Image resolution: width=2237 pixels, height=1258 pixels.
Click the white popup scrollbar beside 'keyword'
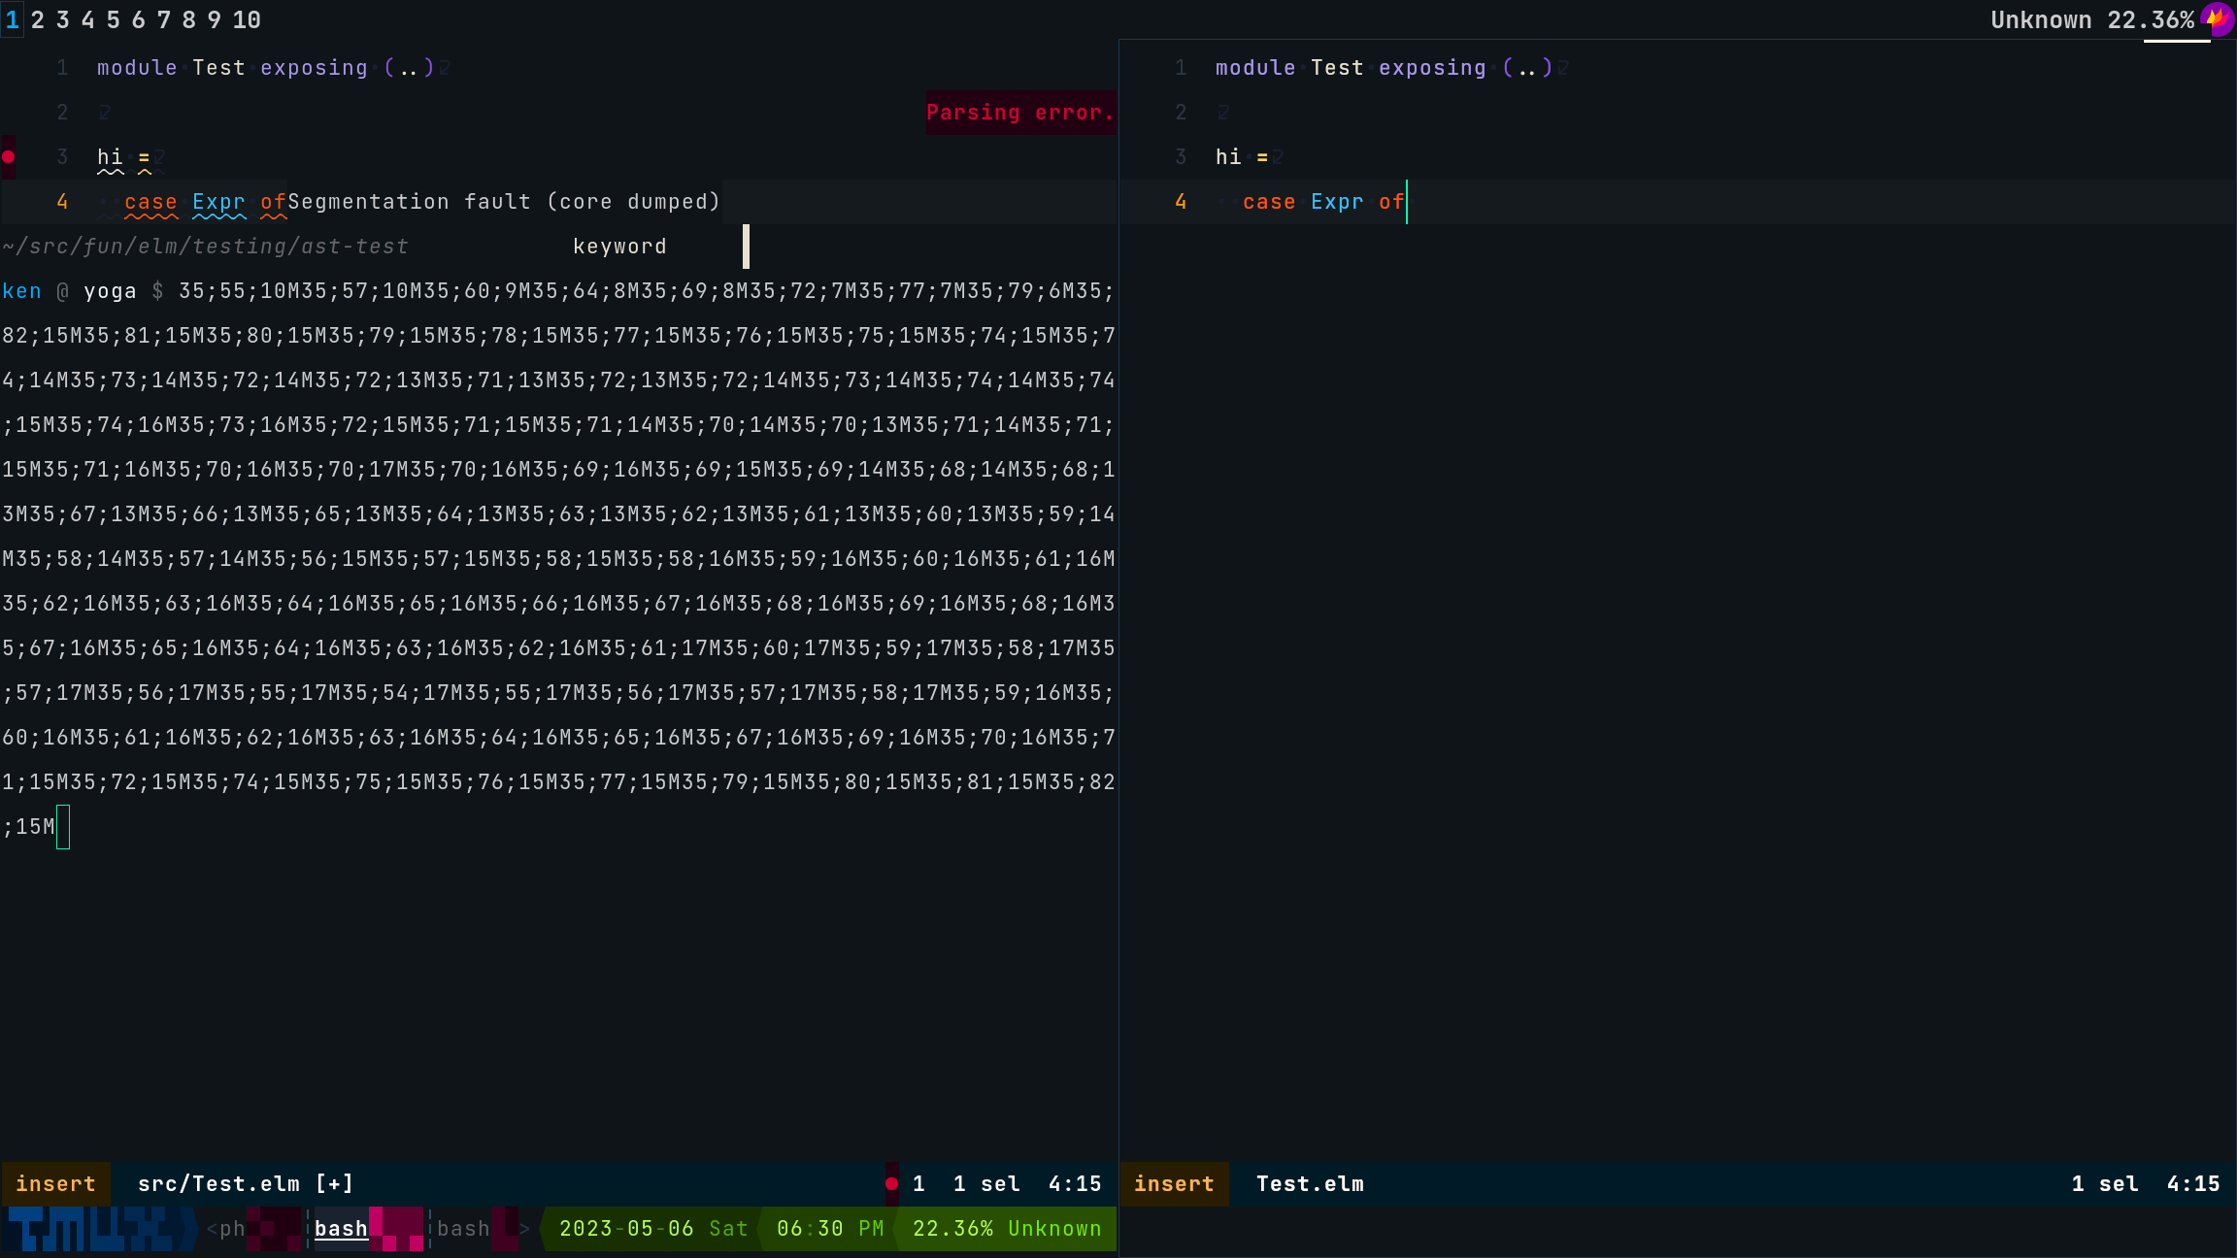point(746,247)
